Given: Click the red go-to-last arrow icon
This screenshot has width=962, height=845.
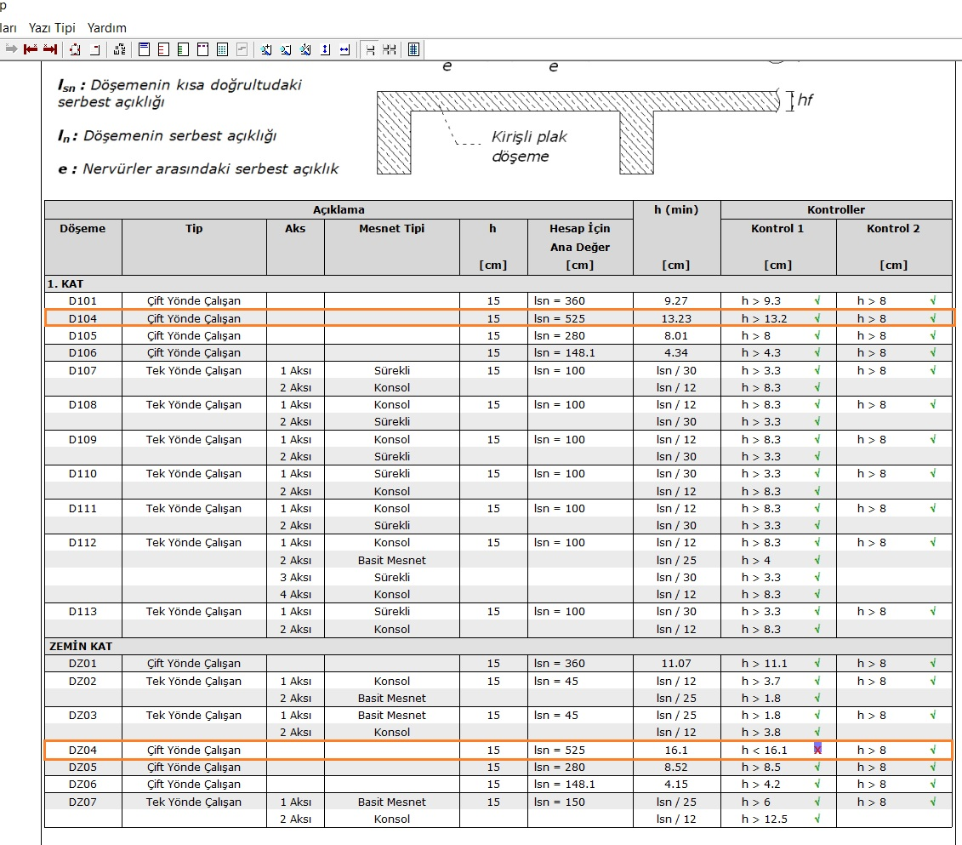Looking at the screenshot, I should pos(50,49).
